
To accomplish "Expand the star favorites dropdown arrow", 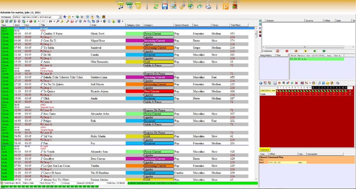I will (x=73, y=17).
